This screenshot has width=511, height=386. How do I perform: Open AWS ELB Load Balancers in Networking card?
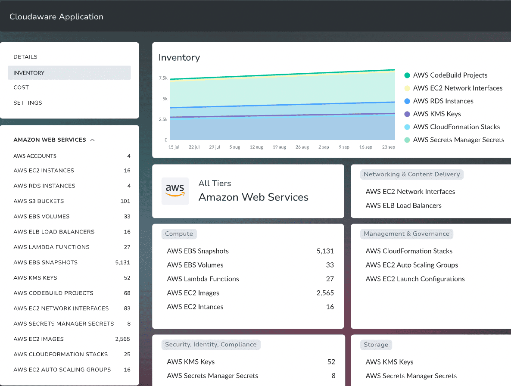click(x=403, y=205)
